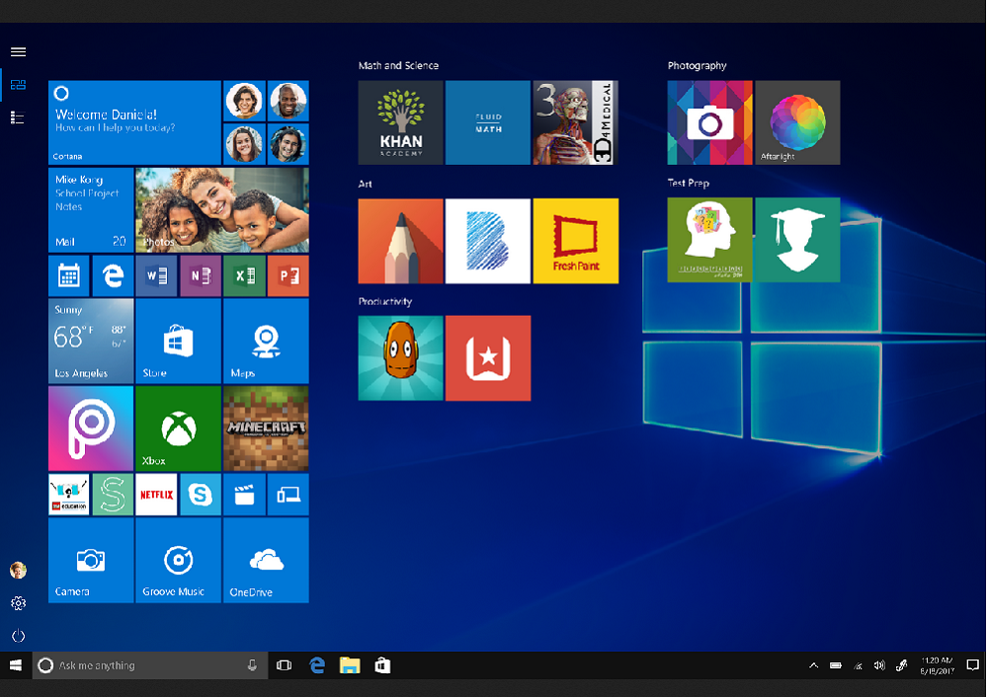Open the Connect devices tile
Image resolution: width=988 pixels, height=697 pixels.
pyautogui.click(x=288, y=495)
